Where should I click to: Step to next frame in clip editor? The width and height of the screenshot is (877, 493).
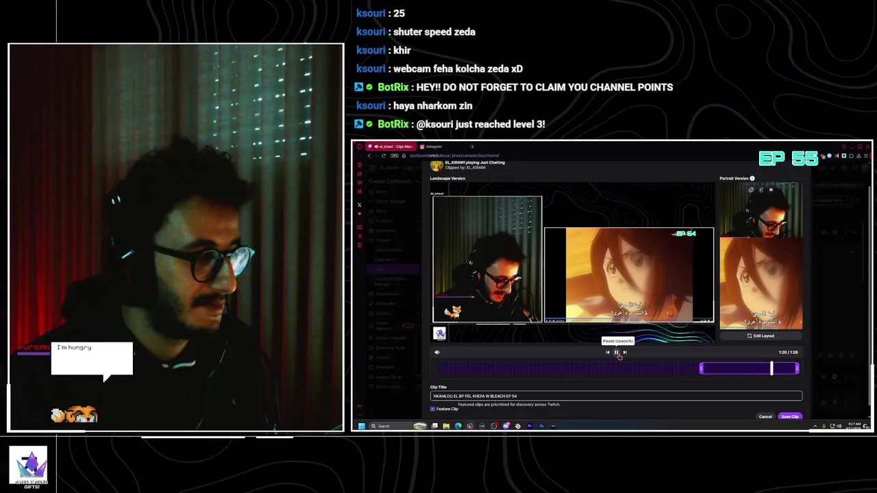coord(625,352)
